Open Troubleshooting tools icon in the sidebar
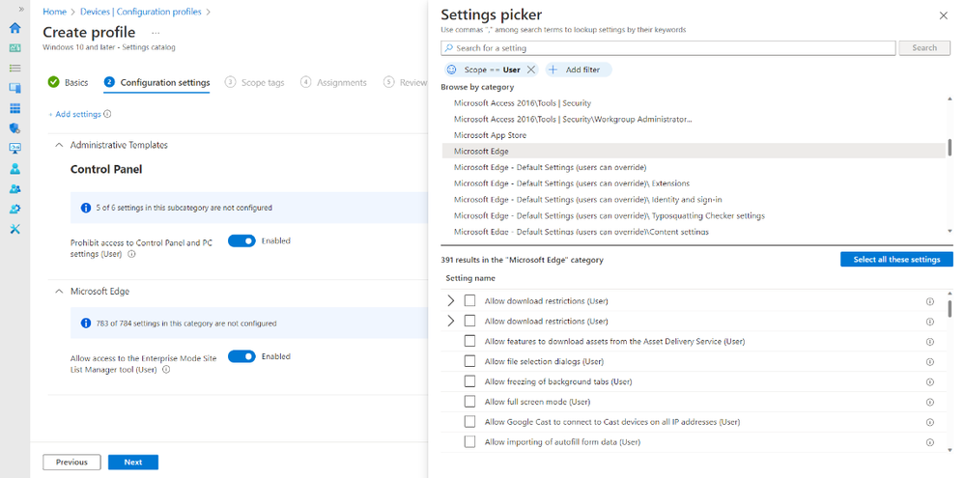Screen dimensions: 965x478 (x=14, y=229)
